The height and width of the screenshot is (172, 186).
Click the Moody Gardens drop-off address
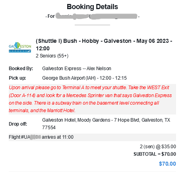tap(106, 120)
